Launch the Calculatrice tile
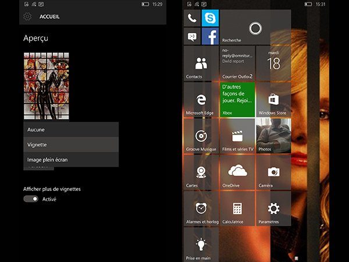Viewport: 349px width, 262px height. [237, 209]
